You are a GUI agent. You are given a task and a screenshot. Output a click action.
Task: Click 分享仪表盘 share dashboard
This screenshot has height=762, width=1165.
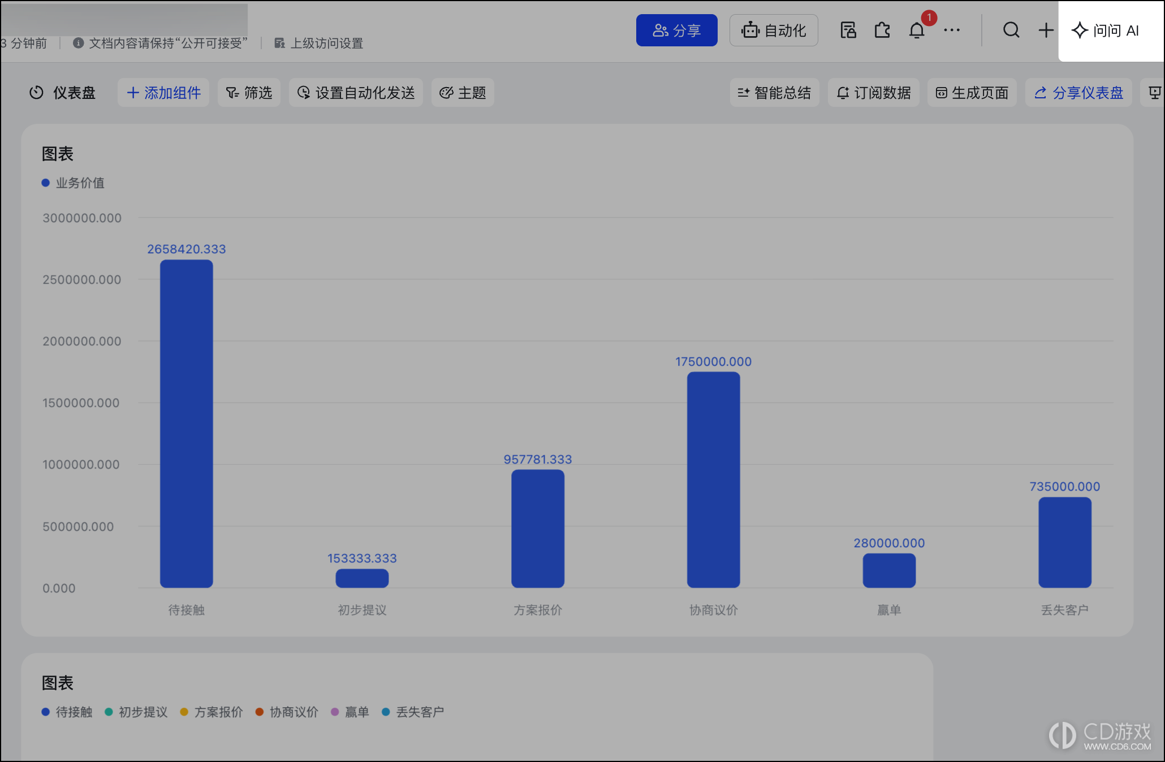point(1078,93)
